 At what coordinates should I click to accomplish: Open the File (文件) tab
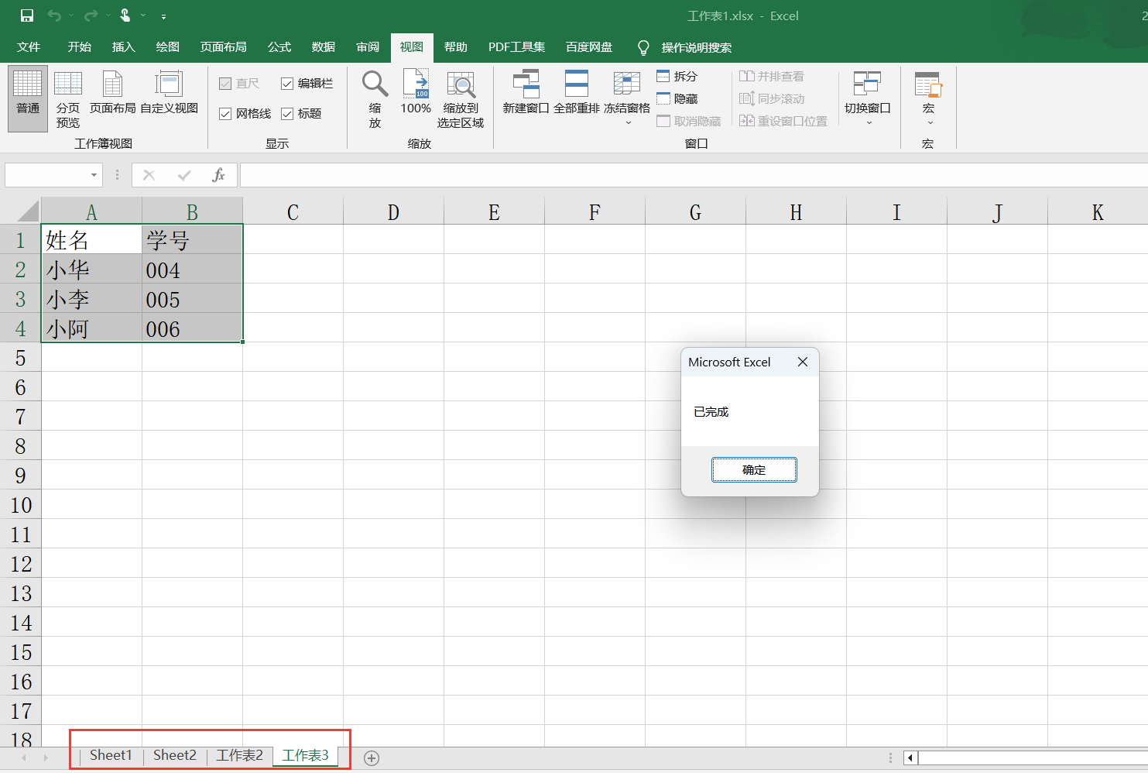[29, 47]
